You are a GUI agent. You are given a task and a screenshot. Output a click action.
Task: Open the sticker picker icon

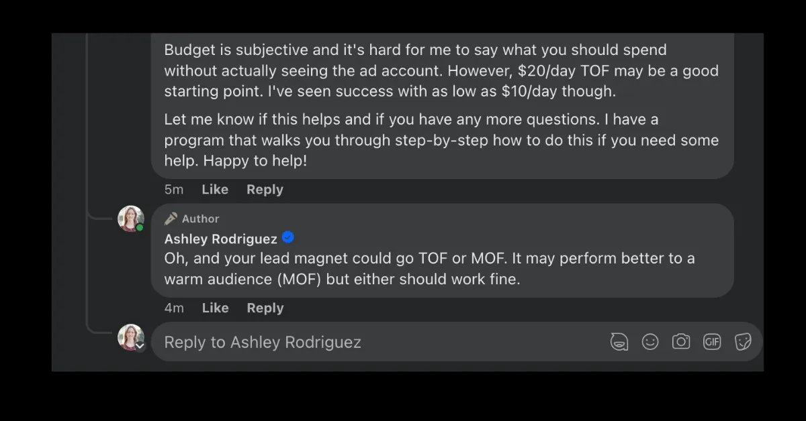[743, 342]
